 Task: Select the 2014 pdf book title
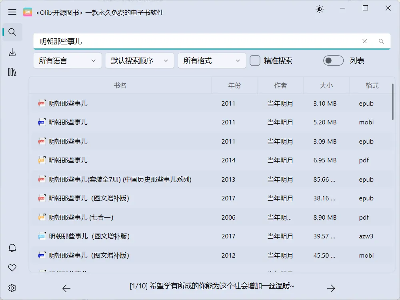click(68, 160)
